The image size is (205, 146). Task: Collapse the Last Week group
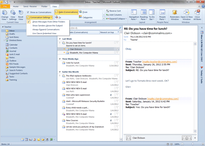(x=60, y=39)
